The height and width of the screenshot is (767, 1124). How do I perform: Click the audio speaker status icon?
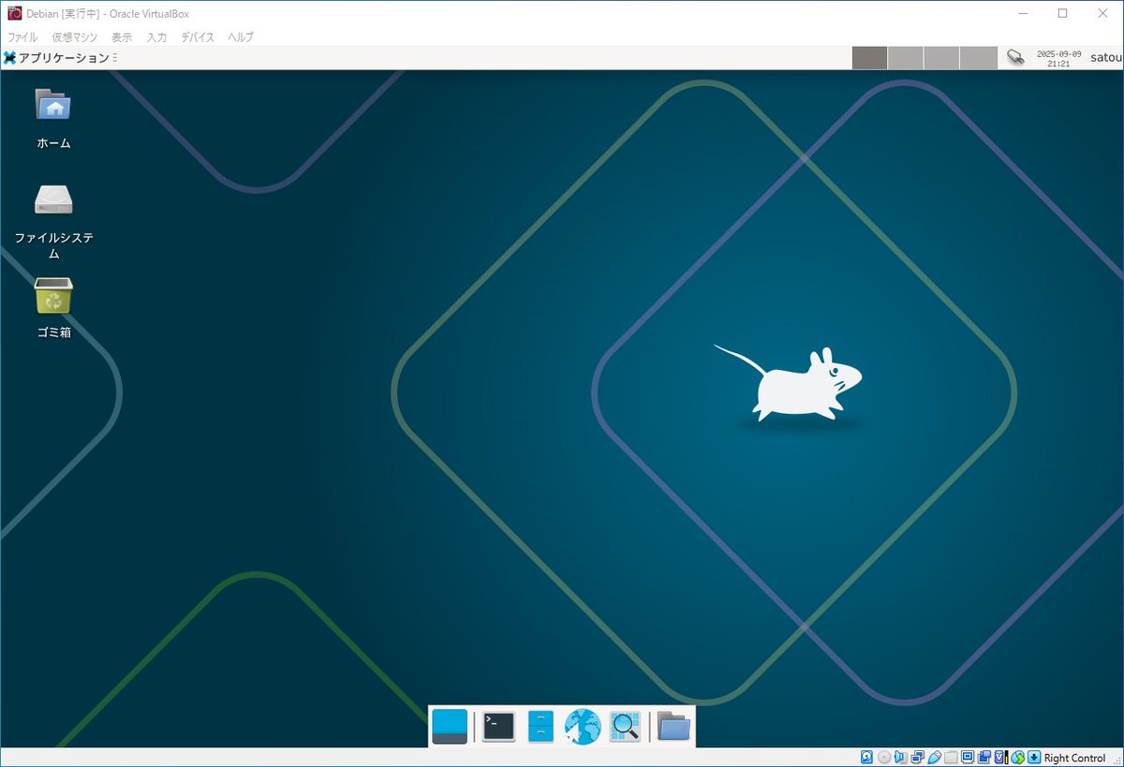point(900,758)
